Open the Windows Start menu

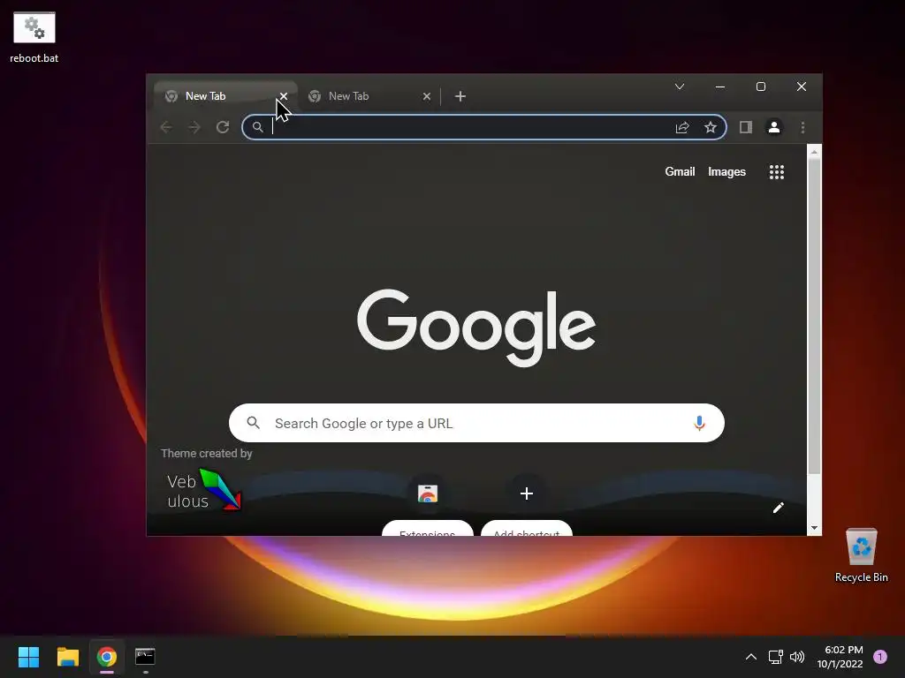pyautogui.click(x=29, y=657)
